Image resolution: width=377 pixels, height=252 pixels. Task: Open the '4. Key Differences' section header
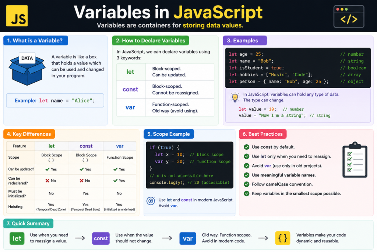pos(29,134)
